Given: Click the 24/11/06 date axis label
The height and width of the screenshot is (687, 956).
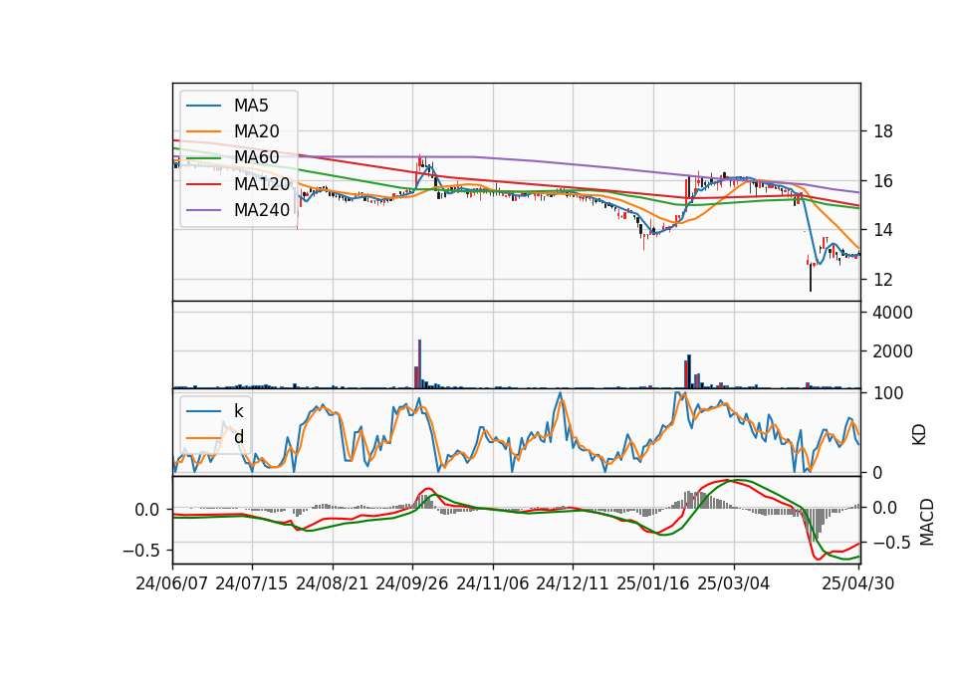Looking at the screenshot, I should 493,583.
